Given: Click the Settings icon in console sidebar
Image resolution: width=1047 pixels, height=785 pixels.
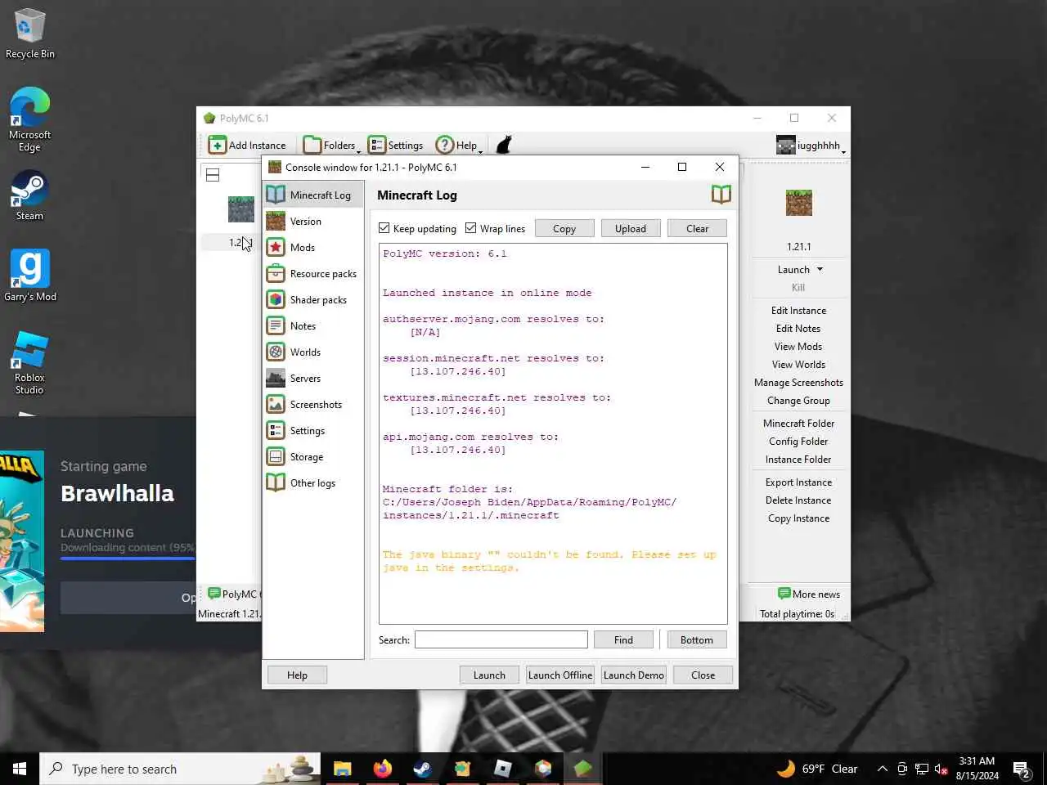Looking at the screenshot, I should point(276,430).
